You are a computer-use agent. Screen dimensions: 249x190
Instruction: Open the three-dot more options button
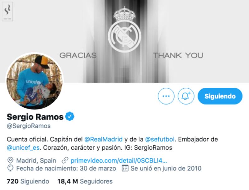pyautogui.click(x=166, y=96)
